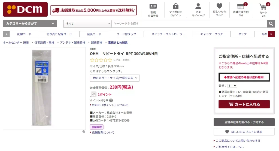Go to 住宅設備・電材 breadcrumb
Screen dimensions: 279x151
pos(44,43)
